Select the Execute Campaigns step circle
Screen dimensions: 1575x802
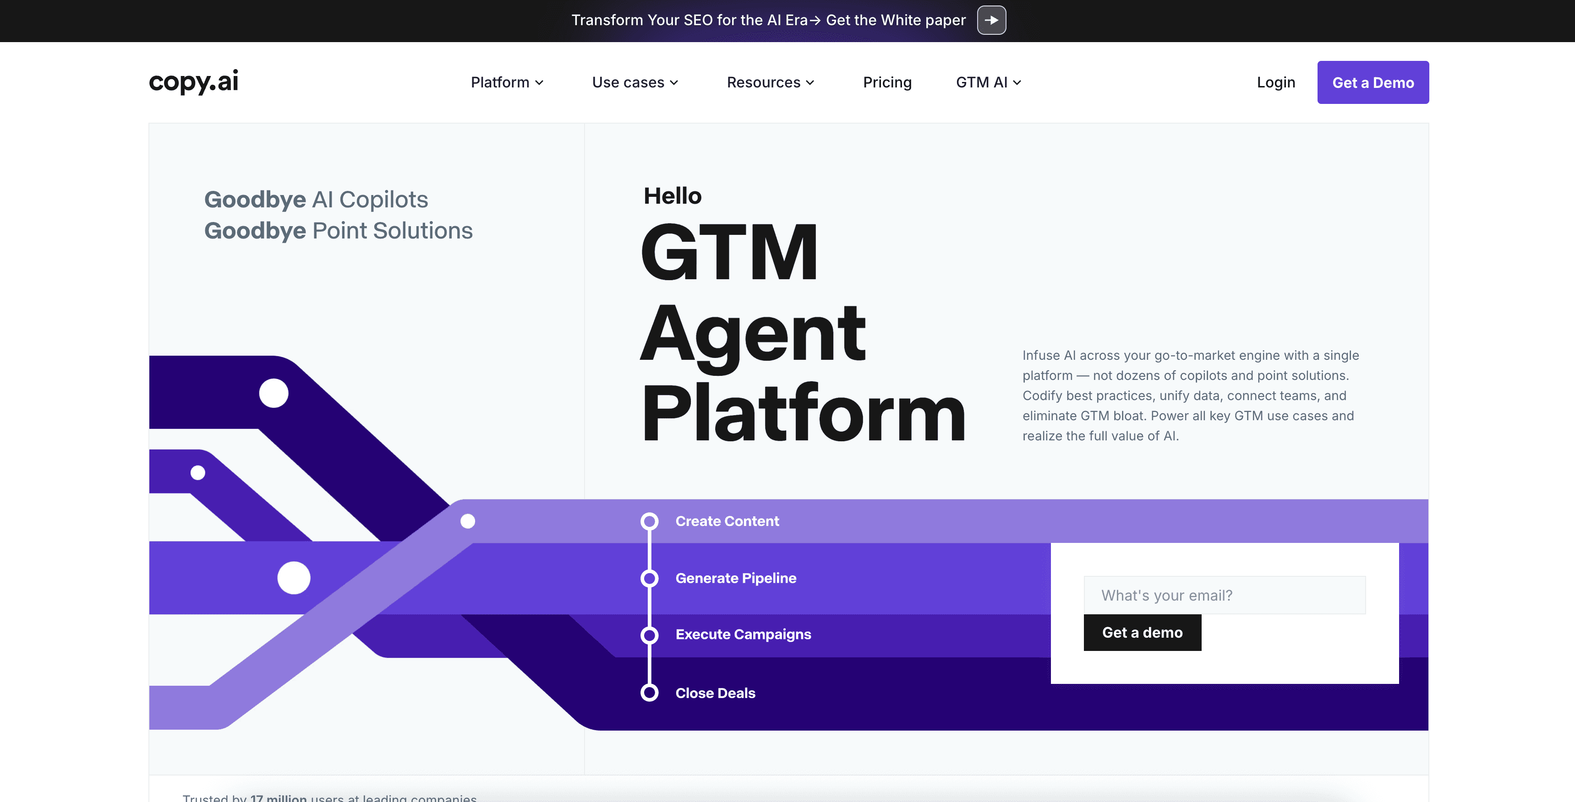(x=649, y=634)
